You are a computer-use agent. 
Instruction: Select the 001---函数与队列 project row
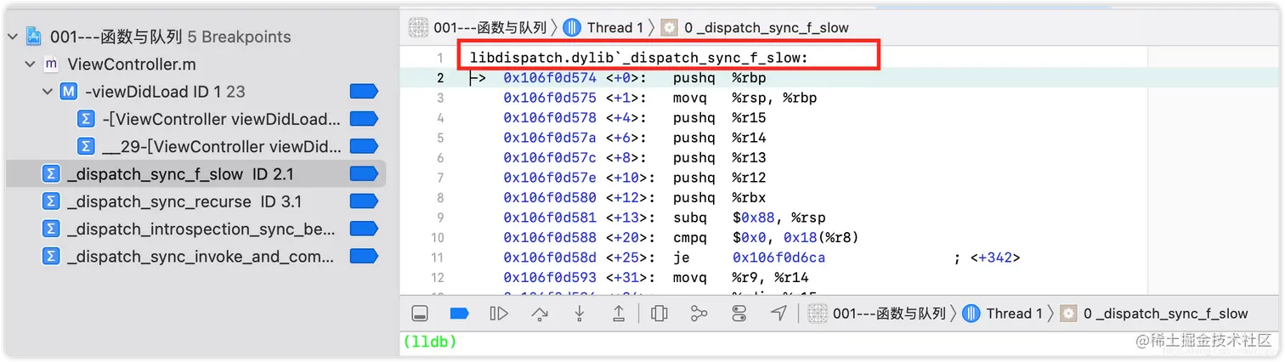(195, 37)
